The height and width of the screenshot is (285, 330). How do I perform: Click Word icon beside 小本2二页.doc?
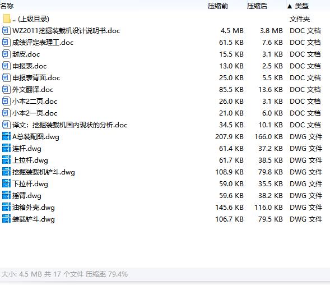[x=6, y=102]
